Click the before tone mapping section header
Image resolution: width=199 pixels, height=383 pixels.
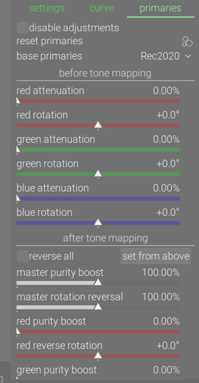pyautogui.click(x=105, y=73)
